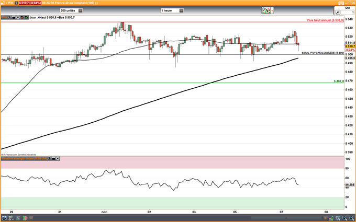Click the green 5 467,8 support level label
Image resolution: width=356 pixels, height=222 pixels.
click(339, 81)
